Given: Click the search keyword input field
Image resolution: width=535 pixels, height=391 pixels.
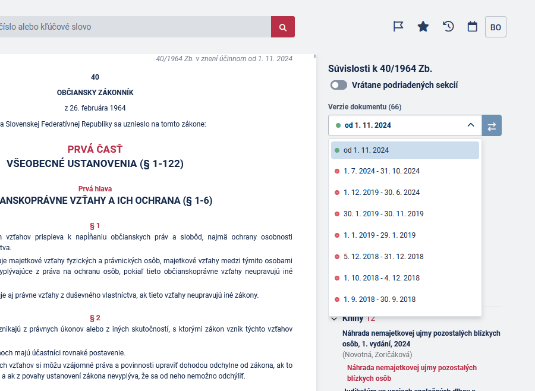Looking at the screenshot, I should 136,27.
